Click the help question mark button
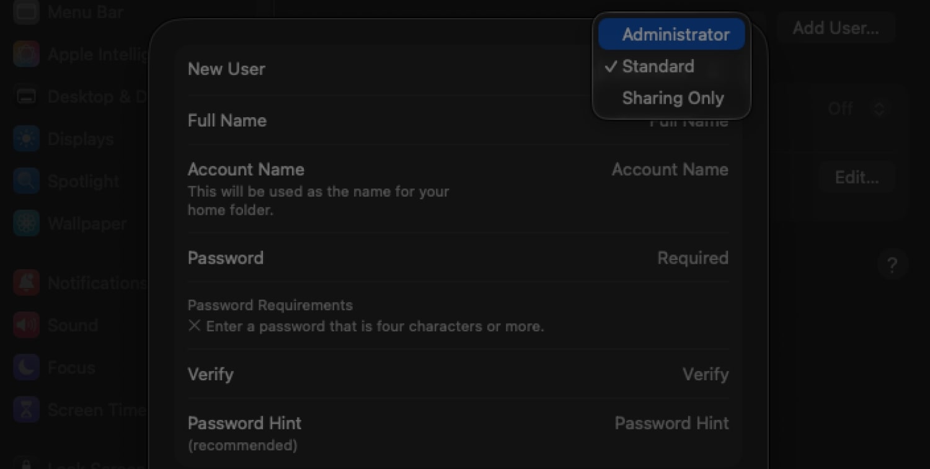The height and width of the screenshot is (469, 930). pos(892,265)
